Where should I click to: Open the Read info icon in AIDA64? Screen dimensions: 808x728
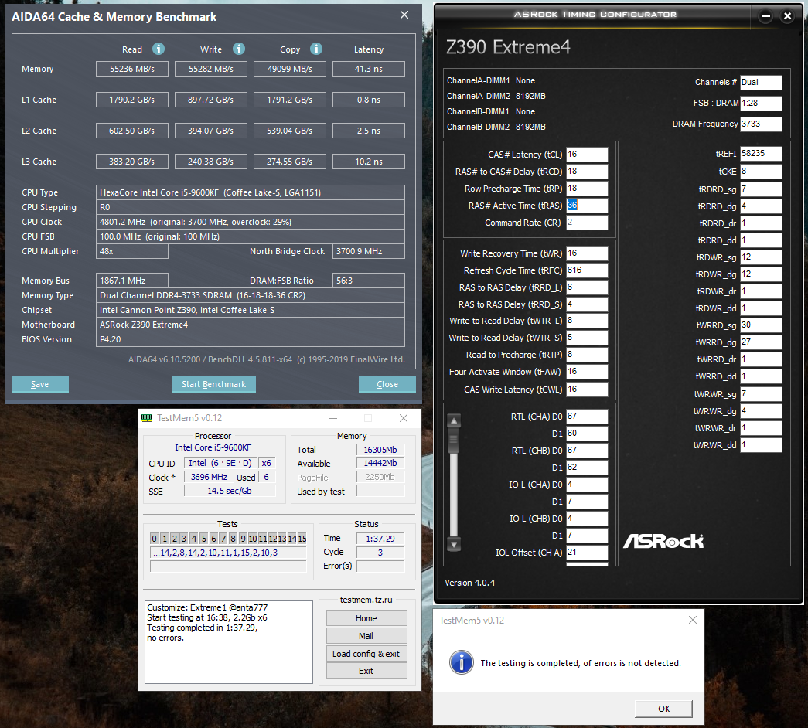[x=159, y=49]
